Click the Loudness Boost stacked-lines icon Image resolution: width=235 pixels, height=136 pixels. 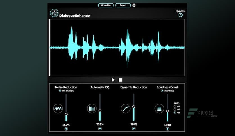point(159,108)
